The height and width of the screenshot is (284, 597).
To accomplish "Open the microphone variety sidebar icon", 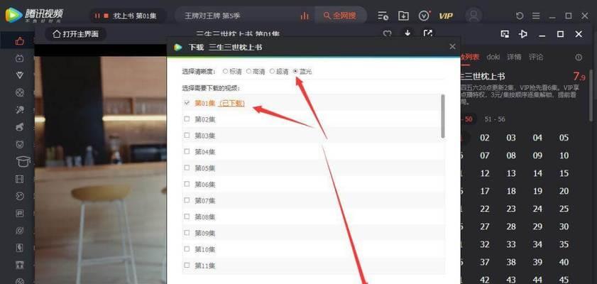I will (20, 110).
